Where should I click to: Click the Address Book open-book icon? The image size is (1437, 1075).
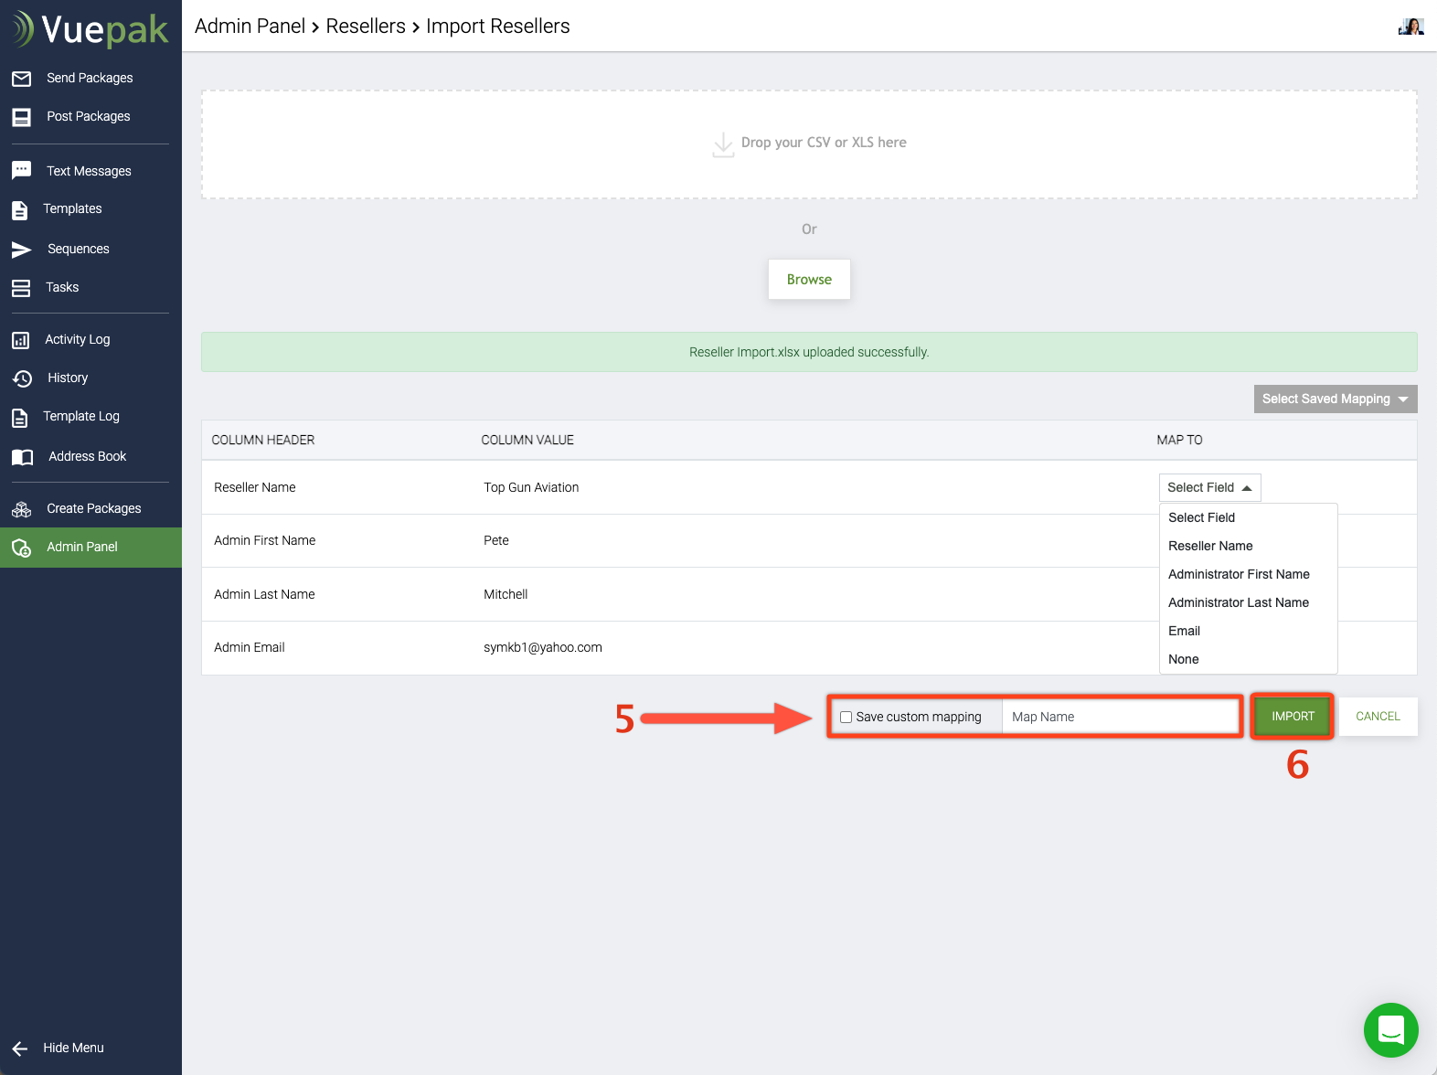pyautogui.click(x=23, y=457)
